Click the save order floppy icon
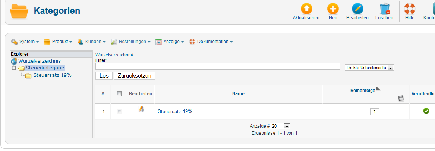Image resolution: width=435 pixels, height=151 pixels. point(401,98)
